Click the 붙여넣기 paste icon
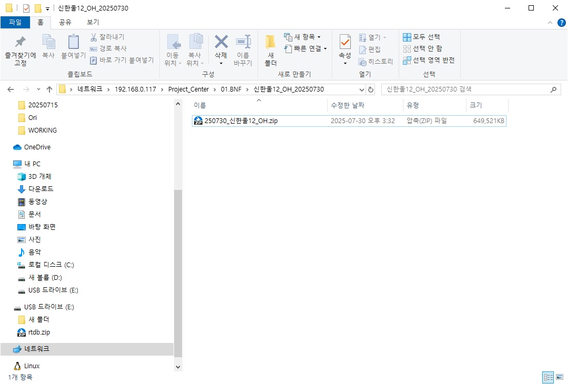Screen dimensions: 568x384 (x=74, y=42)
